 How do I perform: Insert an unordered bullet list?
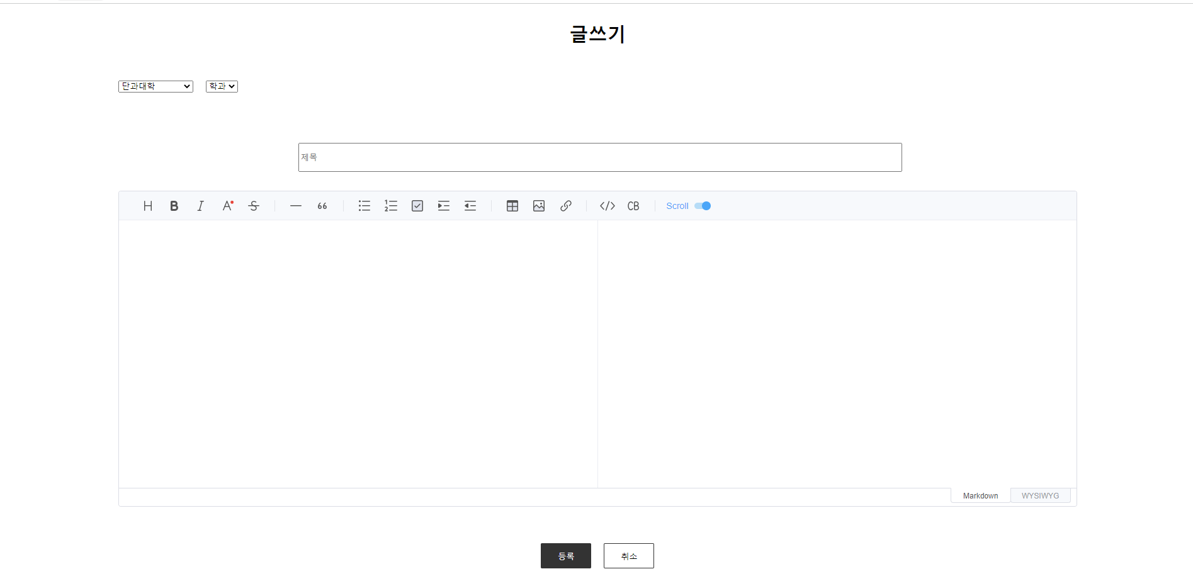pos(365,206)
